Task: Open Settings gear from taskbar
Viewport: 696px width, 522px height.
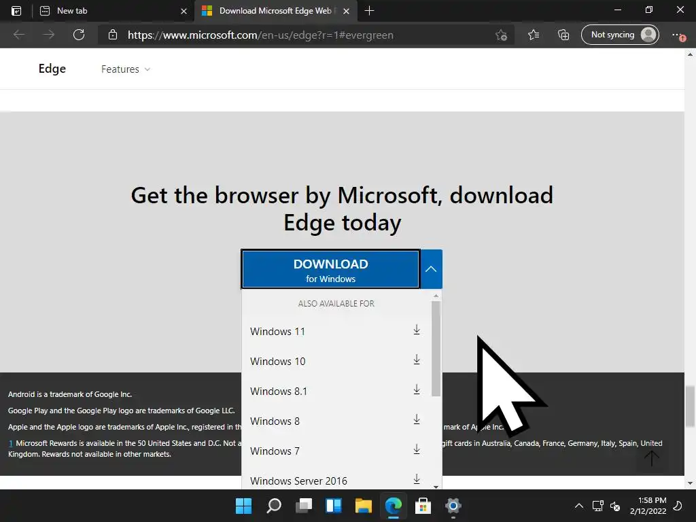Action: 453,506
